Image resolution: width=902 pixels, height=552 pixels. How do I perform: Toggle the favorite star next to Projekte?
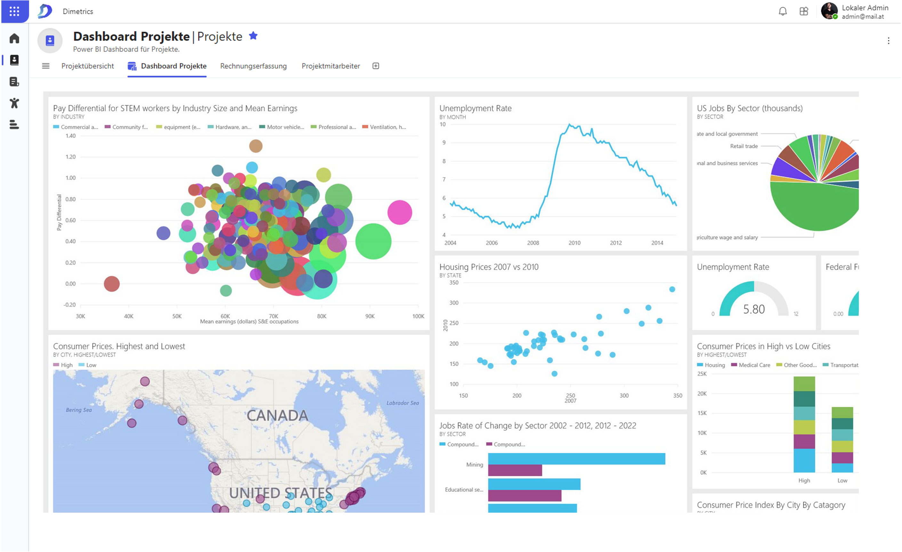tap(253, 36)
